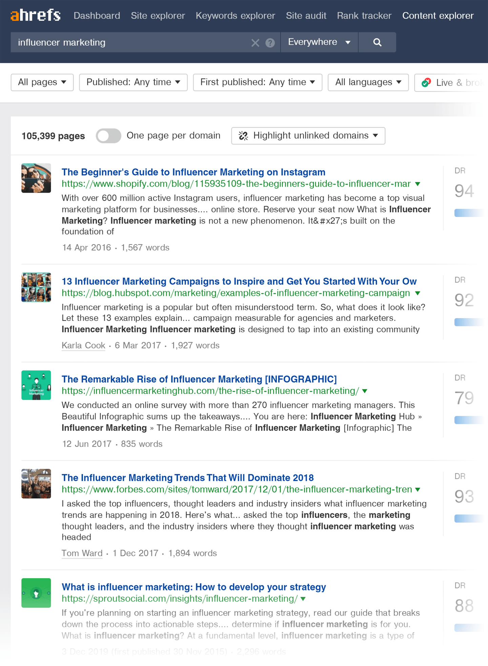
Task: Open Highlight unlinked domains dropdown
Action: click(x=308, y=136)
